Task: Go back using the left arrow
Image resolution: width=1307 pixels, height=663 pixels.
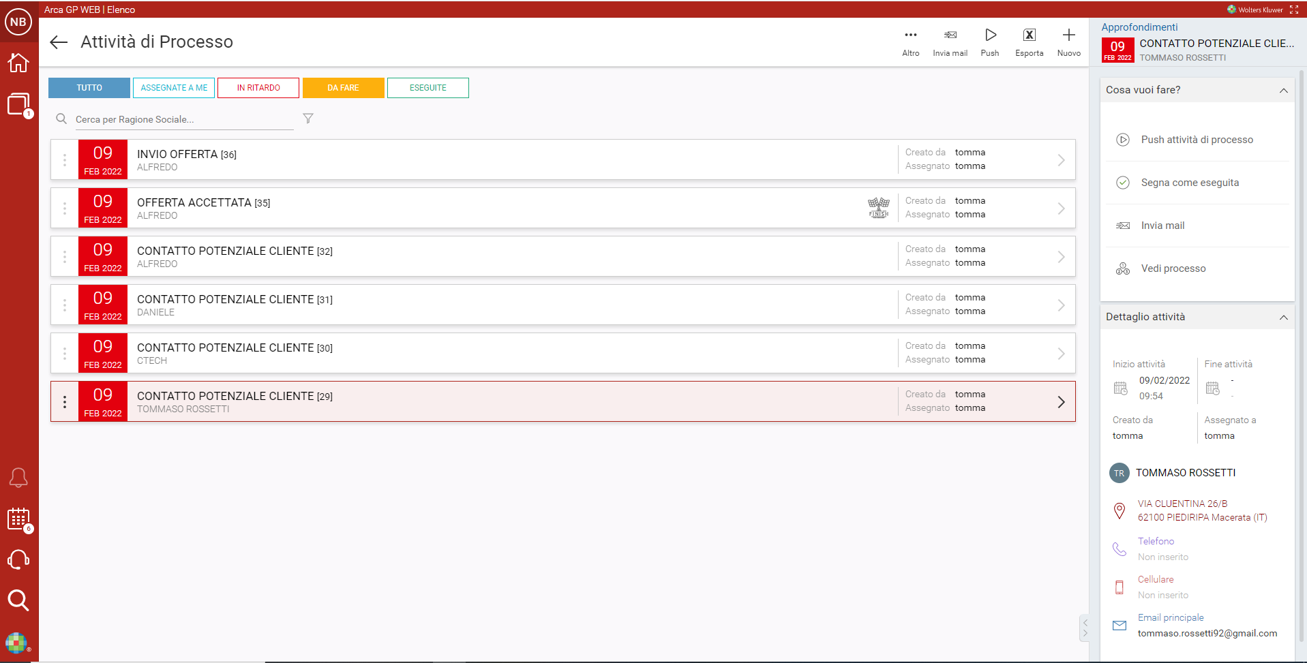Action: click(59, 42)
